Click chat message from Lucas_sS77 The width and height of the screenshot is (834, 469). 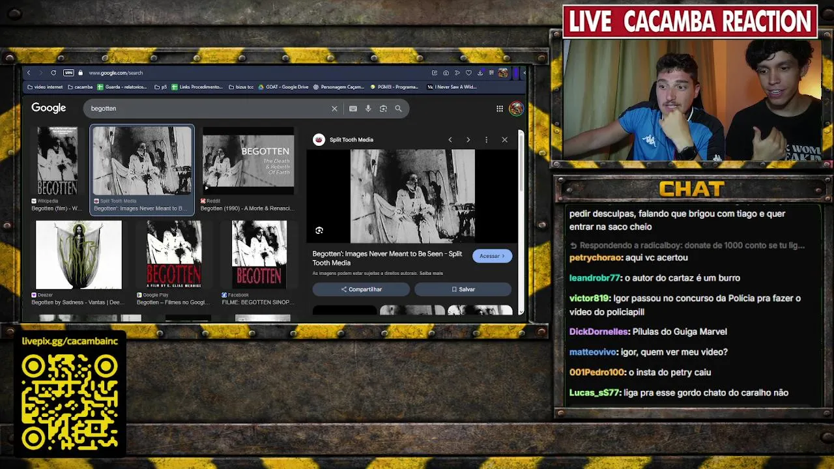(679, 393)
